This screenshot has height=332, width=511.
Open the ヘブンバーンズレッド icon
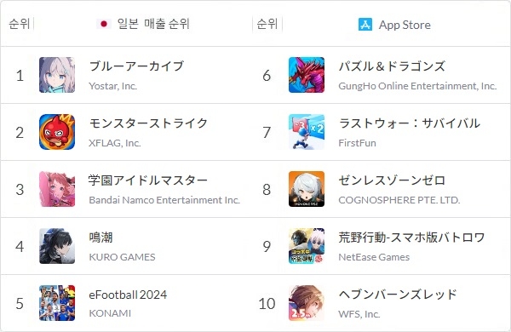[x=307, y=303]
